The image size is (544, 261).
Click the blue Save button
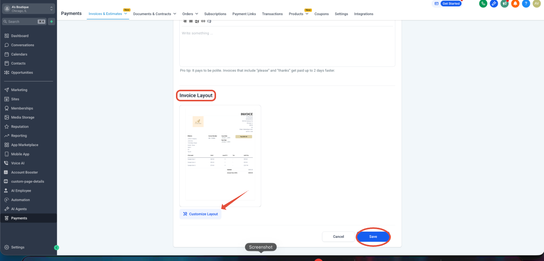[x=373, y=237]
